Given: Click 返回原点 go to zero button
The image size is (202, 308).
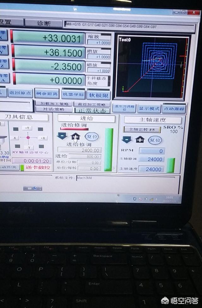Looking at the screenshot, I should (20, 94).
